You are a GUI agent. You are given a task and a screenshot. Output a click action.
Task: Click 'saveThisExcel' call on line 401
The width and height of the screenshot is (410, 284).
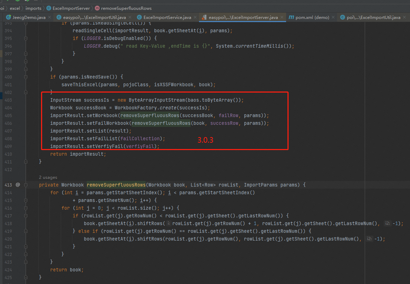point(79,84)
